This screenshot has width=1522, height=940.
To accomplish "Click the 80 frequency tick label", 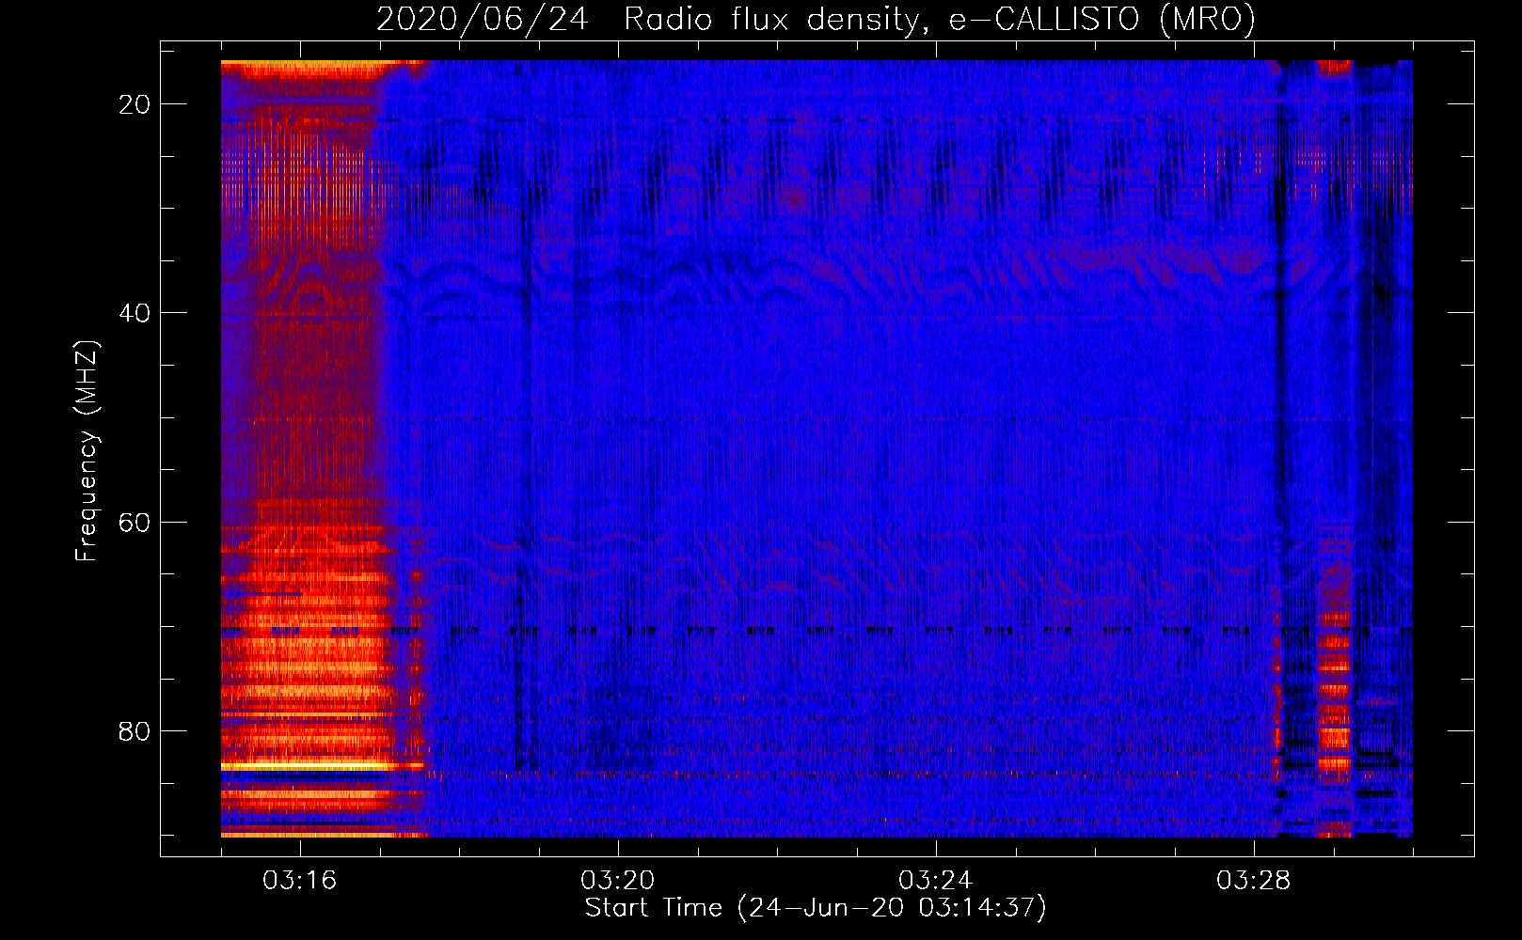I will pos(135,730).
